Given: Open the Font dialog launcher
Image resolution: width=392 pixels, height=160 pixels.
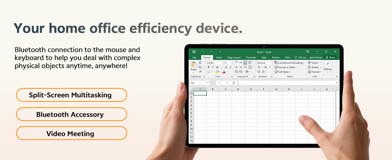Looking at the screenshot, I should tap(232, 77).
